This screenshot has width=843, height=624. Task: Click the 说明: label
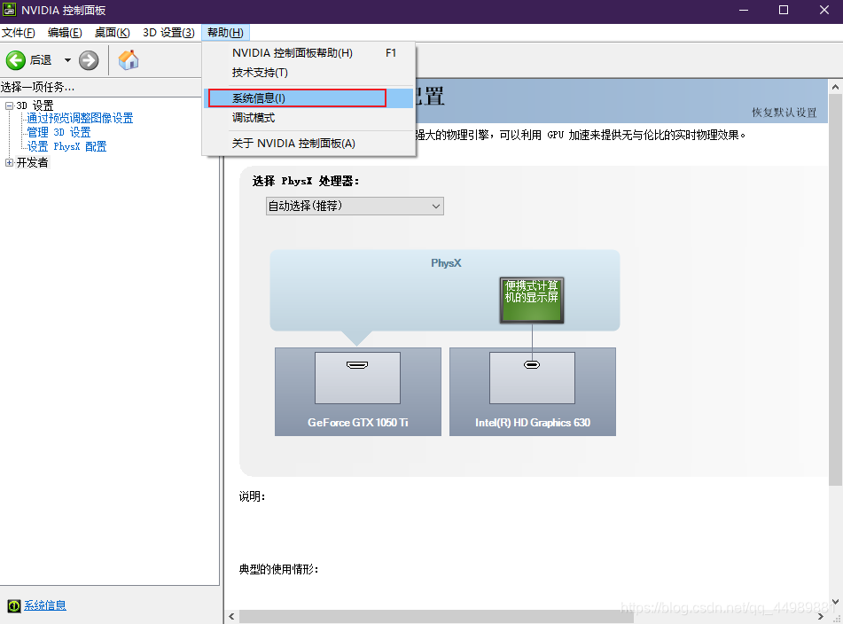tap(252, 496)
